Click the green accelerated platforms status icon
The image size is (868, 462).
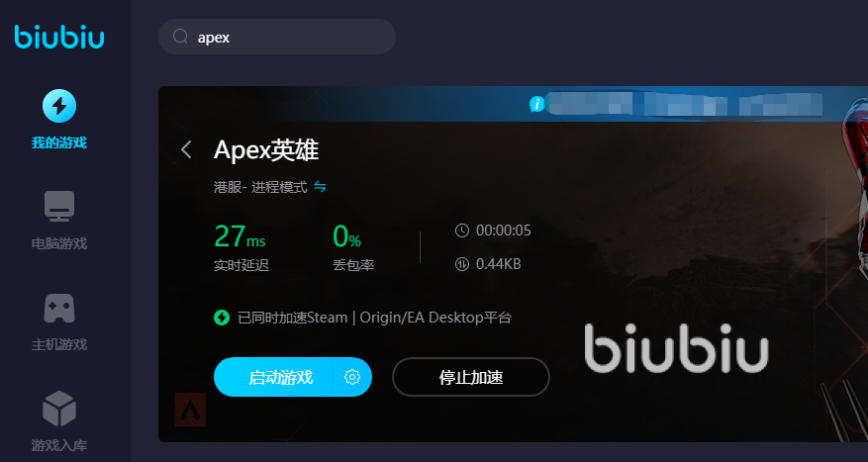[x=222, y=318]
